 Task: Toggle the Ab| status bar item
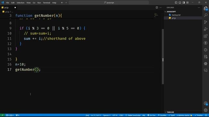144,115
